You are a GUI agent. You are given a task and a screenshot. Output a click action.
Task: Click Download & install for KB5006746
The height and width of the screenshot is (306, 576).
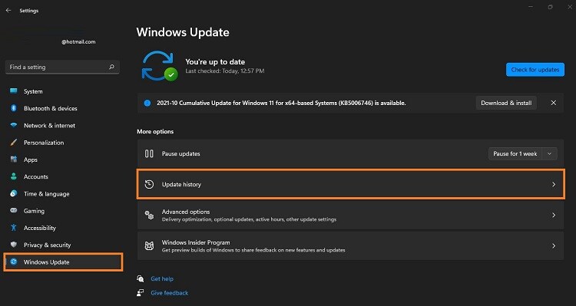click(506, 103)
